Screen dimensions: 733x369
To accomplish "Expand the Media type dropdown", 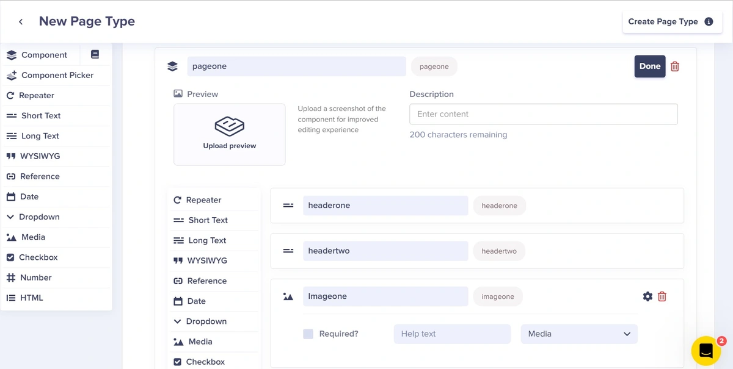I will tap(578, 334).
